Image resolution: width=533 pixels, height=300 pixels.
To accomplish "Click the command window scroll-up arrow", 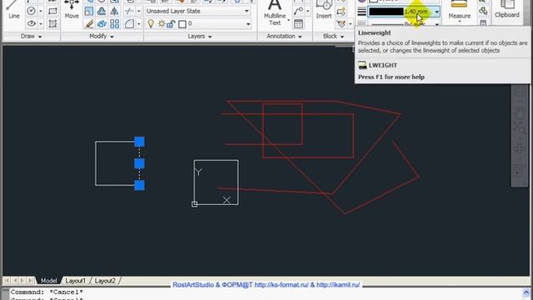I will click(526, 292).
